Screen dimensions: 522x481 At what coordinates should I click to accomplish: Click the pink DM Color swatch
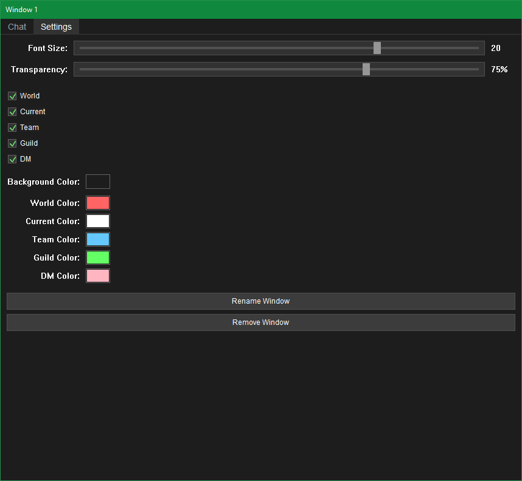[98, 276]
